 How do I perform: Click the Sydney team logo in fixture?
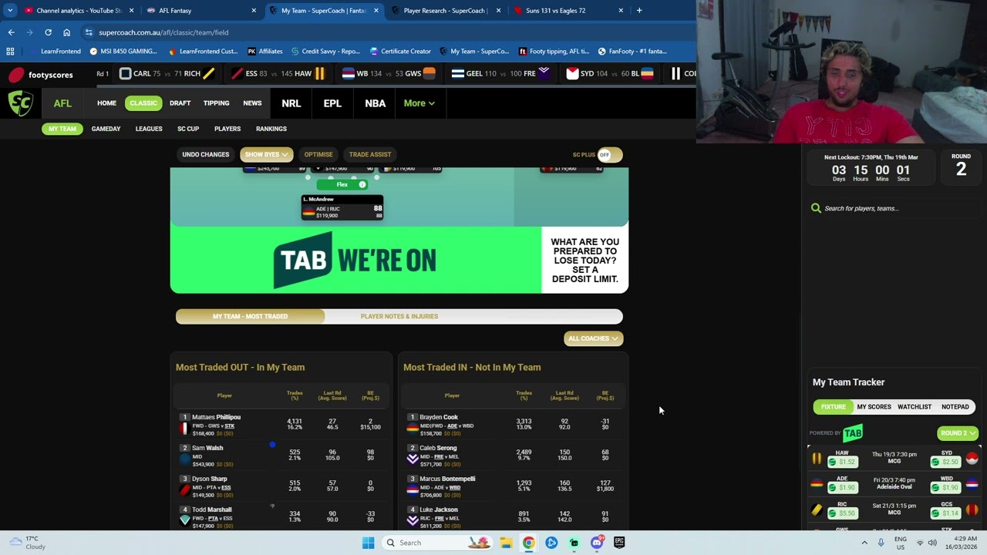coord(972,459)
